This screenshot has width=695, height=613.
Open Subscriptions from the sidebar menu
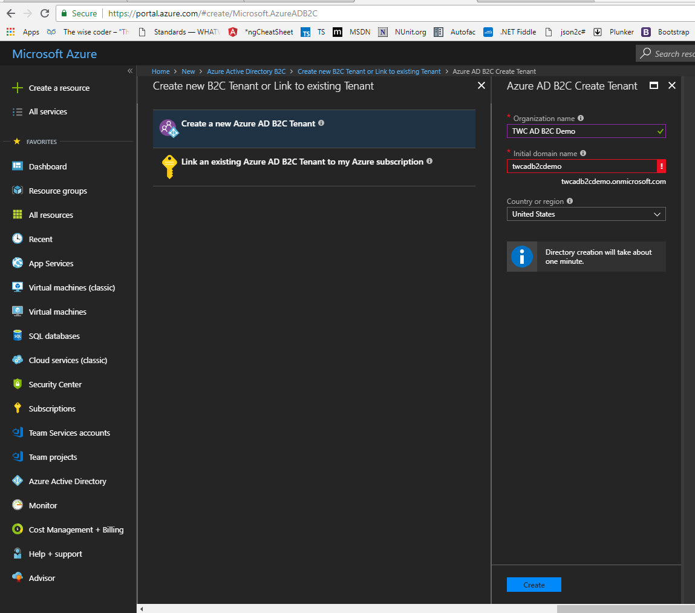tap(52, 409)
